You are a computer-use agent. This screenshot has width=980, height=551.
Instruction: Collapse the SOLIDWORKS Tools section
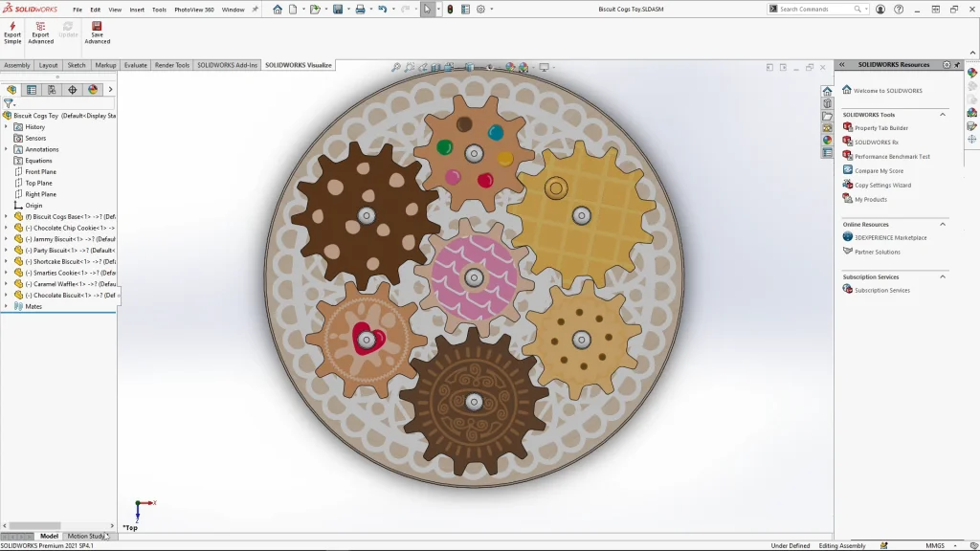coord(942,115)
